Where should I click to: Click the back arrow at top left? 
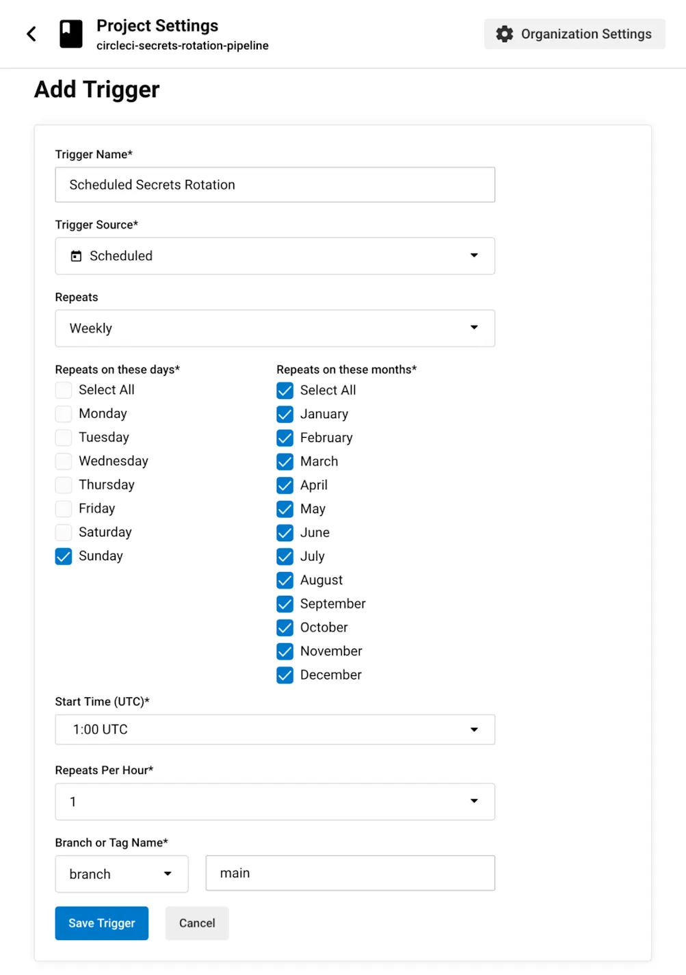[x=31, y=34]
